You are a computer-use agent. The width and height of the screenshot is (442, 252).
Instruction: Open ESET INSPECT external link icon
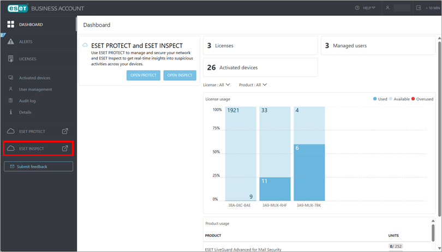coord(65,148)
